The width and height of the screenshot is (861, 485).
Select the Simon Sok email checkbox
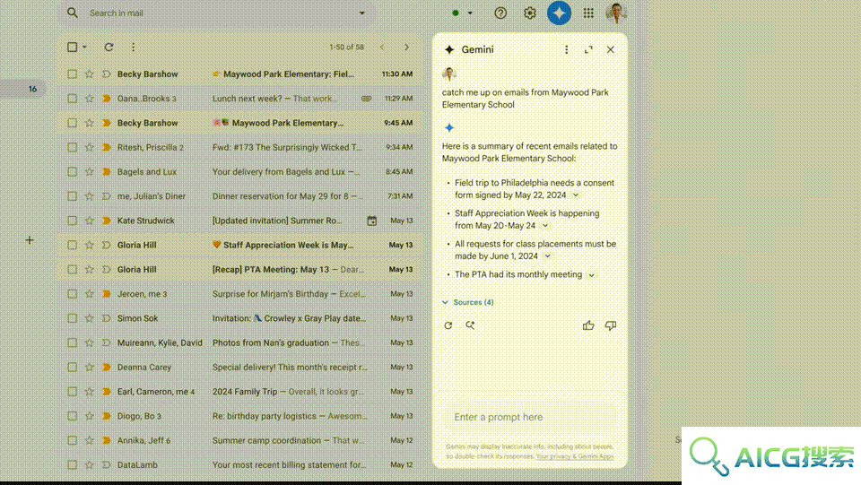tap(72, 318)
